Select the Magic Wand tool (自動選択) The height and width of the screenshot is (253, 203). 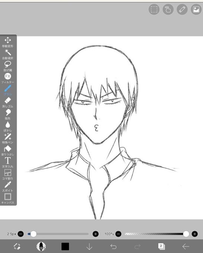(x=7, y=54)
